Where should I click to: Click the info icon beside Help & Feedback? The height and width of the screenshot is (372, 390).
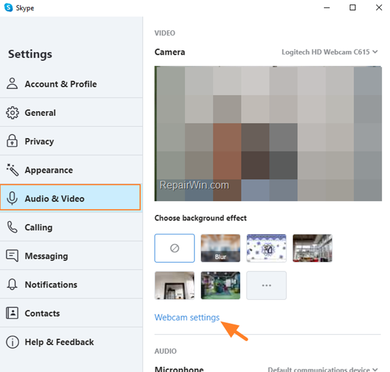12,342
